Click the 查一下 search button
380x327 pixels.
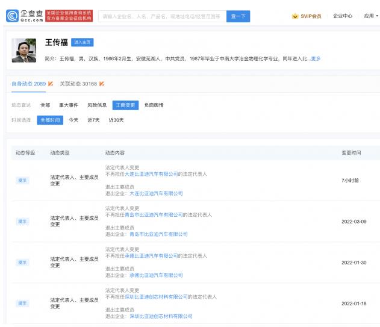click(x=238, y=16)
